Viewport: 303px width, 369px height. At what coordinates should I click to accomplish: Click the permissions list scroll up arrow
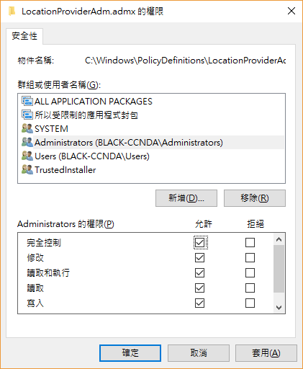[x=279, y=239]
